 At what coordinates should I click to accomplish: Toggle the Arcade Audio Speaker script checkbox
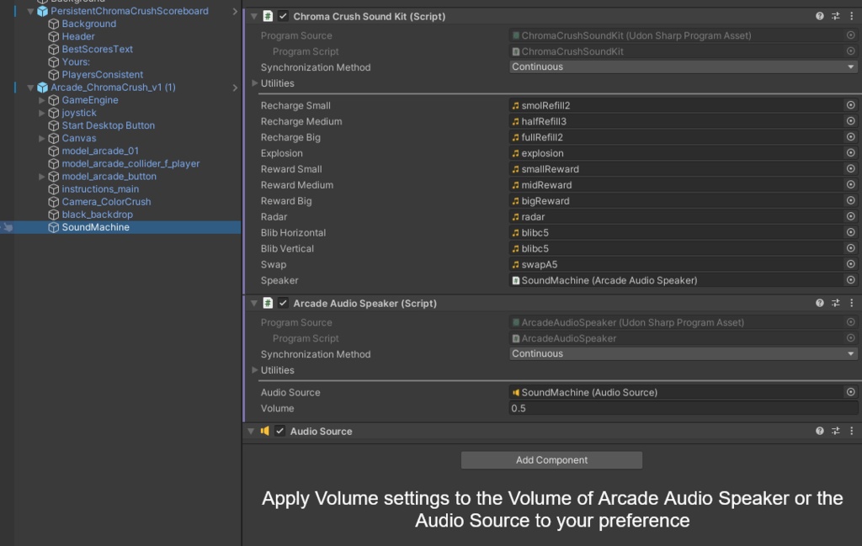(x=283, y=304)
